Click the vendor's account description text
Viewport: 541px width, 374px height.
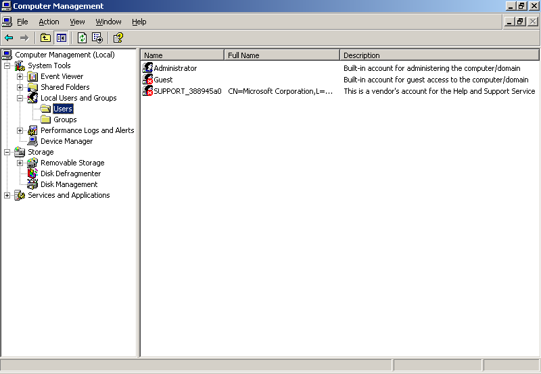[439, 91]
